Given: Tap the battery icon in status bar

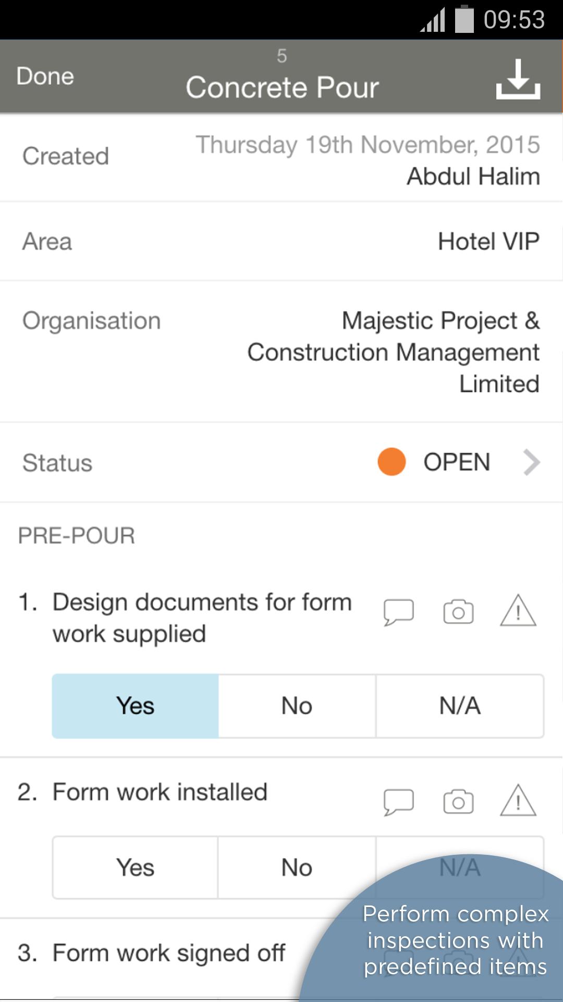Looking at the screenshot, I should pyautogui.click(x=464, y=20).
